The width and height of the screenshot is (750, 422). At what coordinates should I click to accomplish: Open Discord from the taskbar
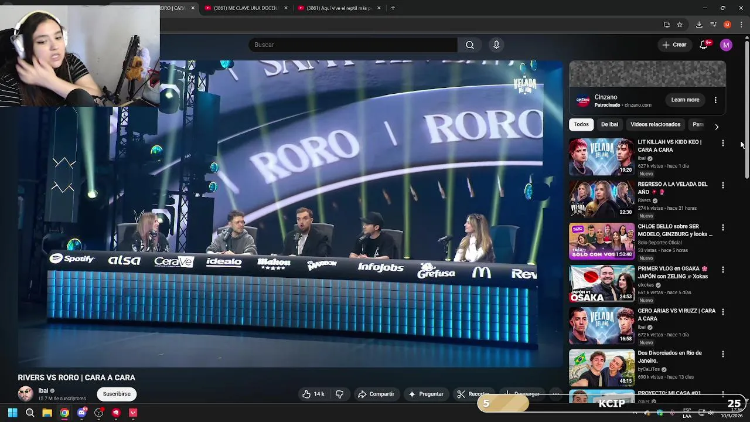[82, 413]
